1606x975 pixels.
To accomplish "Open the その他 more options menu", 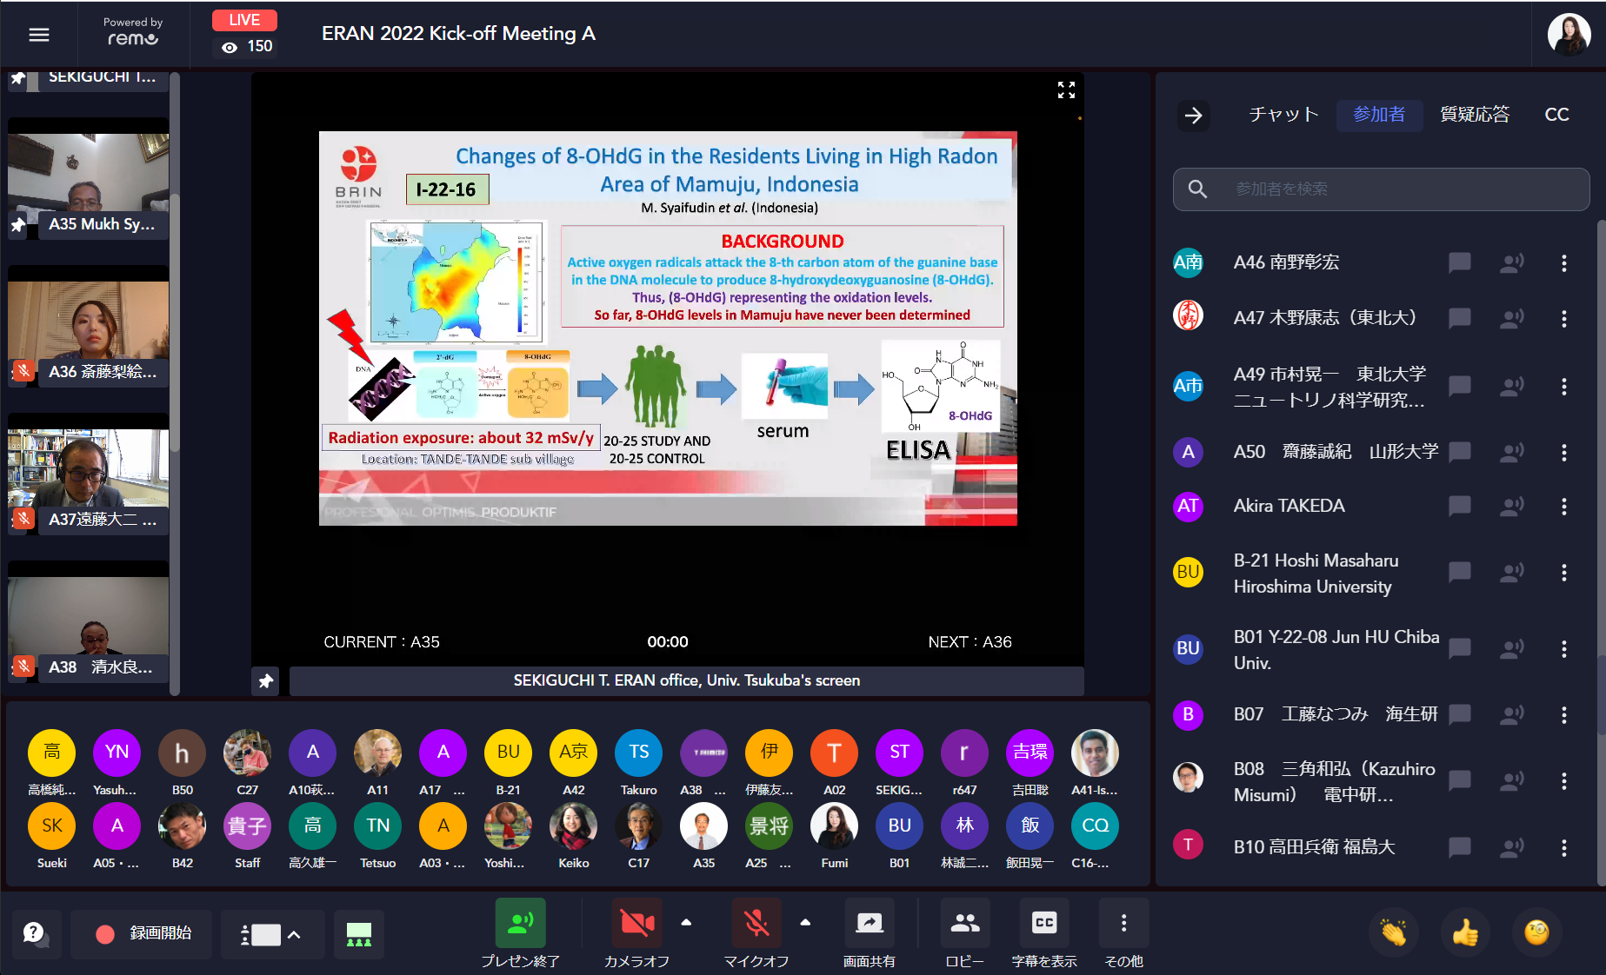I will [1123, 935].
